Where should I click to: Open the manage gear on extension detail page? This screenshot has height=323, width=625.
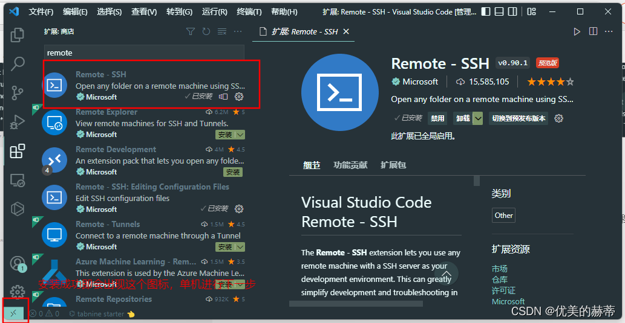(559, 118)
